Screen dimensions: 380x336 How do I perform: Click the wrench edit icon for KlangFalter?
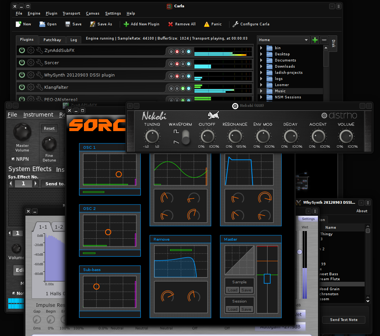[39, 87]
